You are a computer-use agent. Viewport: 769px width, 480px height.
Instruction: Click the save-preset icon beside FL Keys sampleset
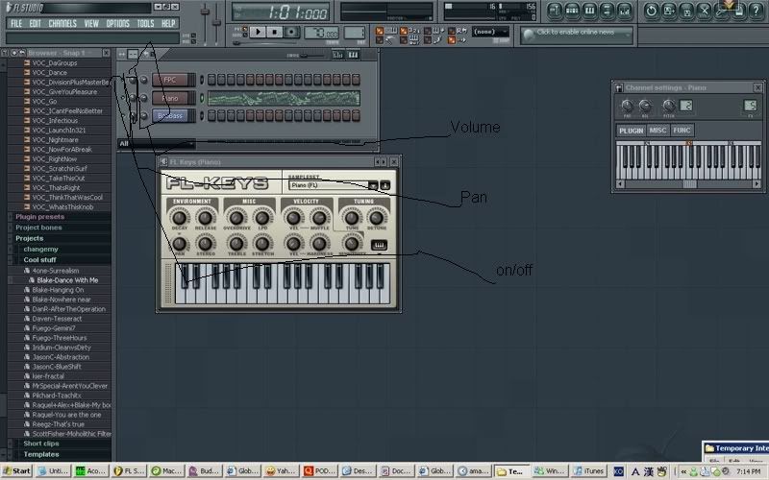pos(385,185)
